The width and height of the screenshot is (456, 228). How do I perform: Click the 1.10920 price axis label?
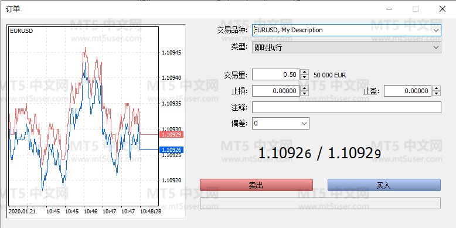(x=172, y=181)
